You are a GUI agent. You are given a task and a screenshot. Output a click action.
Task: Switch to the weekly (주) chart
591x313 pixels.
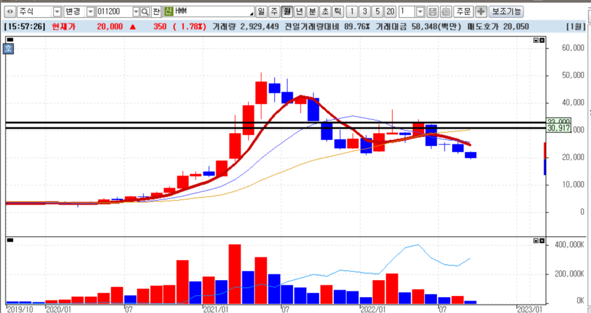pos(274,12)
